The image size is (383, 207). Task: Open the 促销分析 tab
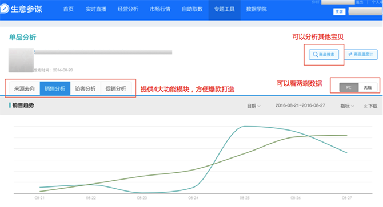click(116, 88)
